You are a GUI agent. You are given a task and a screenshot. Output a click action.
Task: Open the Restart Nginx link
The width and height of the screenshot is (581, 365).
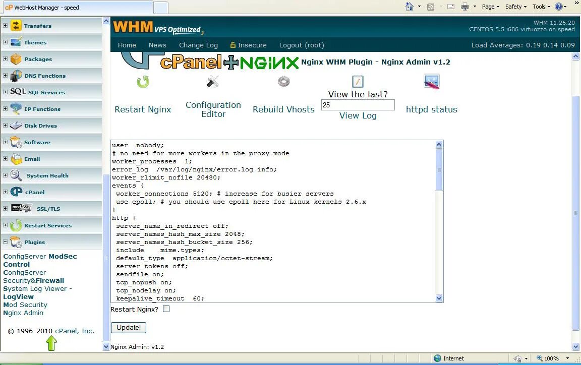(x=143, y=109)
